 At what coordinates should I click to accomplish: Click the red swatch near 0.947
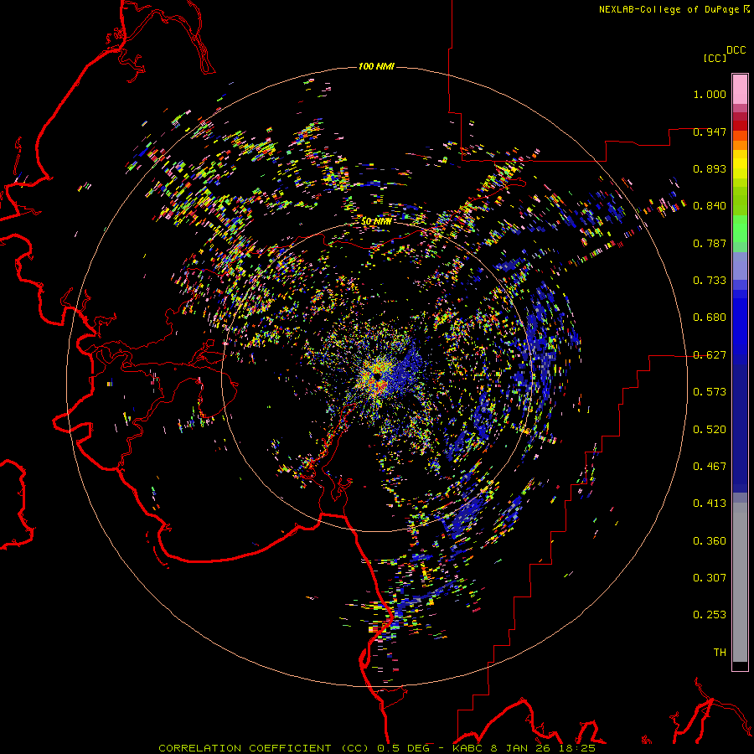tap(740, 126)
